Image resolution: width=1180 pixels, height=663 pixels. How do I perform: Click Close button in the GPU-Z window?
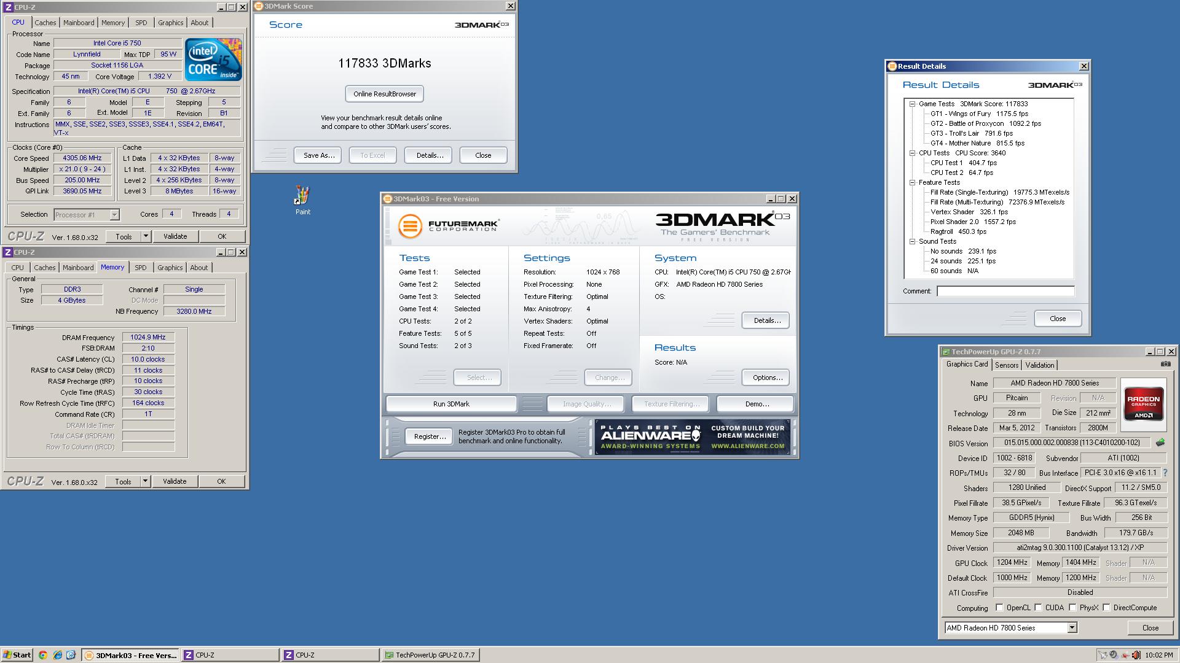pyautogui.click(x=1150, y=627)
